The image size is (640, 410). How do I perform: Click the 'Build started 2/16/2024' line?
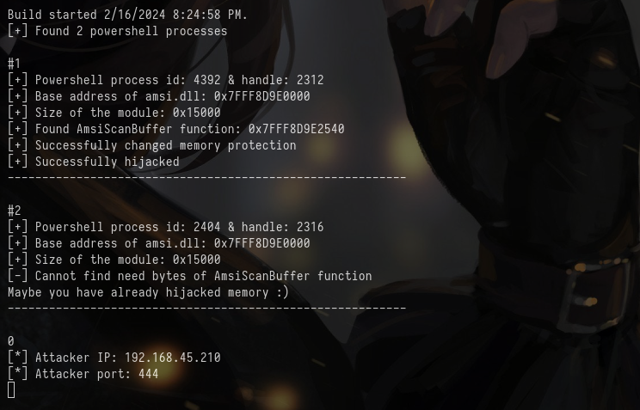[x=127, y=15]
